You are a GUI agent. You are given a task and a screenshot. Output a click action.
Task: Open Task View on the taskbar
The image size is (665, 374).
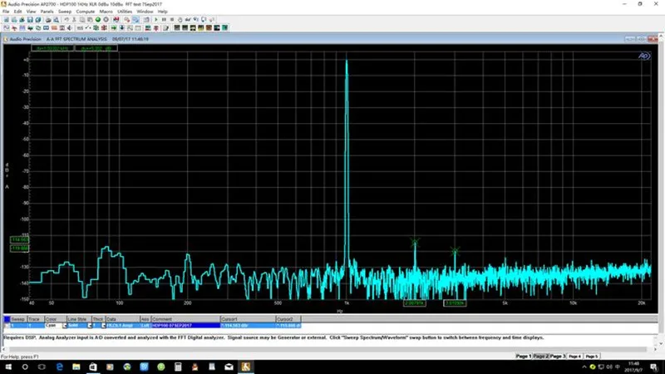click(42, 367)
